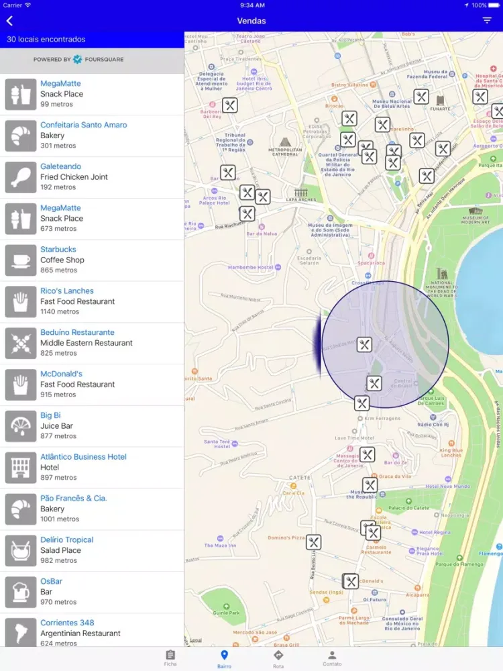Open Galeteando Fried Chicken Joint
The height and width of the screenshot is (671, 503).
click(92, 177)
